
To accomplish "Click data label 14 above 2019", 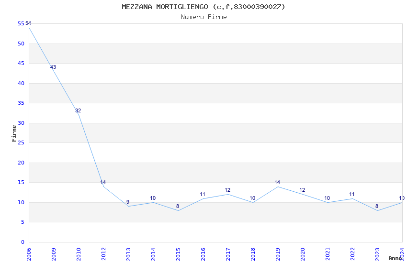I will (x=277, y=182).
